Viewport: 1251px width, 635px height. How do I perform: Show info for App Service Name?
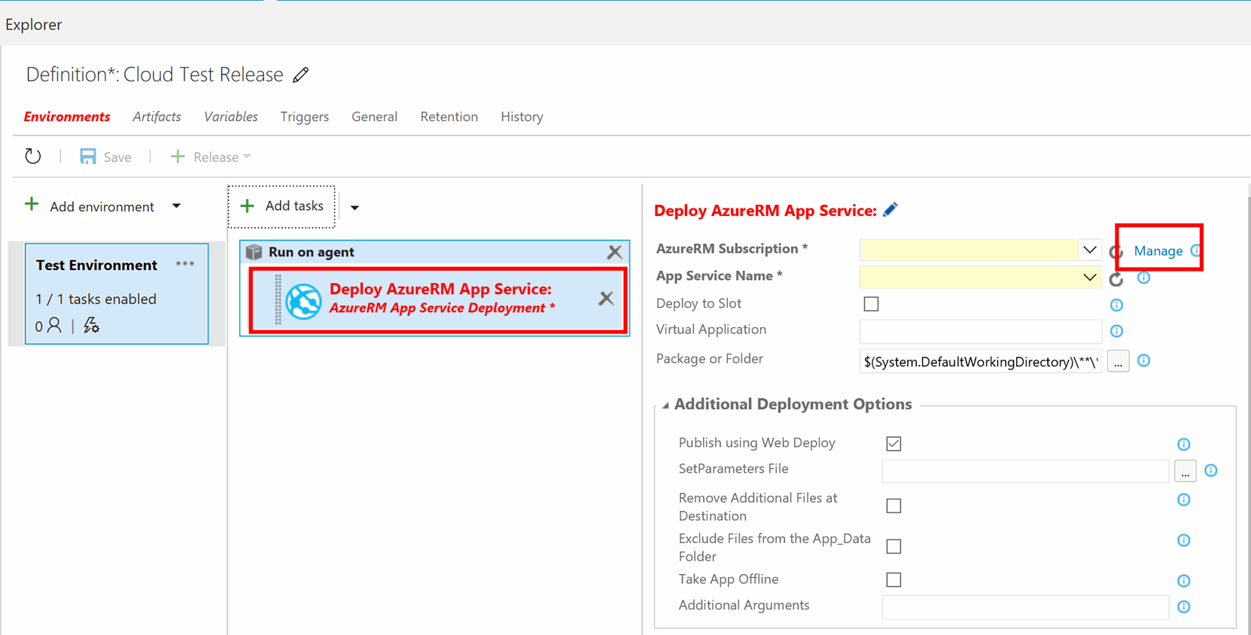pos(1143,278)
